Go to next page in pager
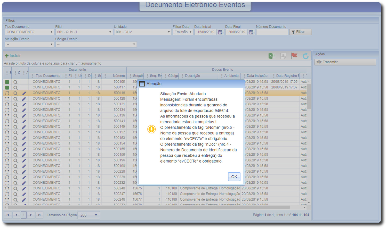The image size is (387, 229). click(31, 215)
